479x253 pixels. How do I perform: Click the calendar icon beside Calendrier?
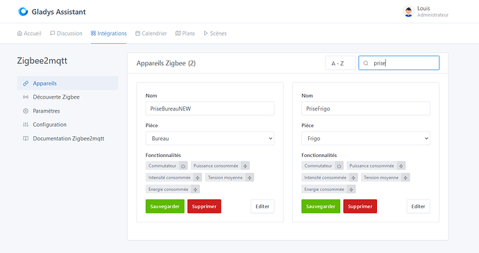(x=137, y=33)
